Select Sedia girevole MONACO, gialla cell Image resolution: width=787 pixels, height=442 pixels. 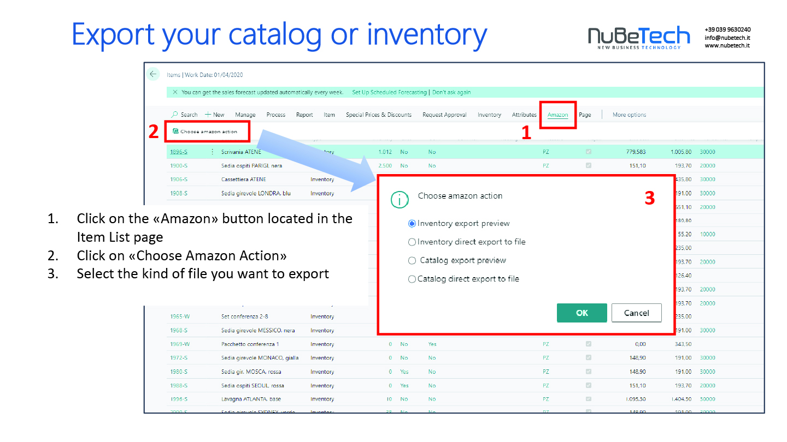(x=260, y=357)
